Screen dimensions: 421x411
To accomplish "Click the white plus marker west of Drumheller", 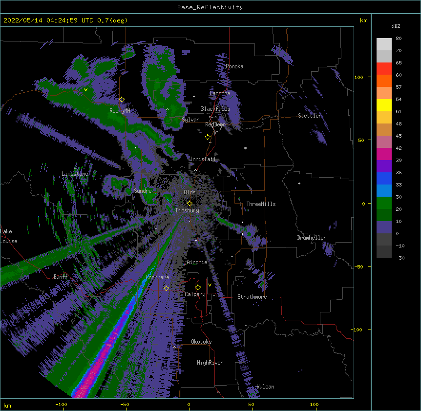I will point(299,183).
